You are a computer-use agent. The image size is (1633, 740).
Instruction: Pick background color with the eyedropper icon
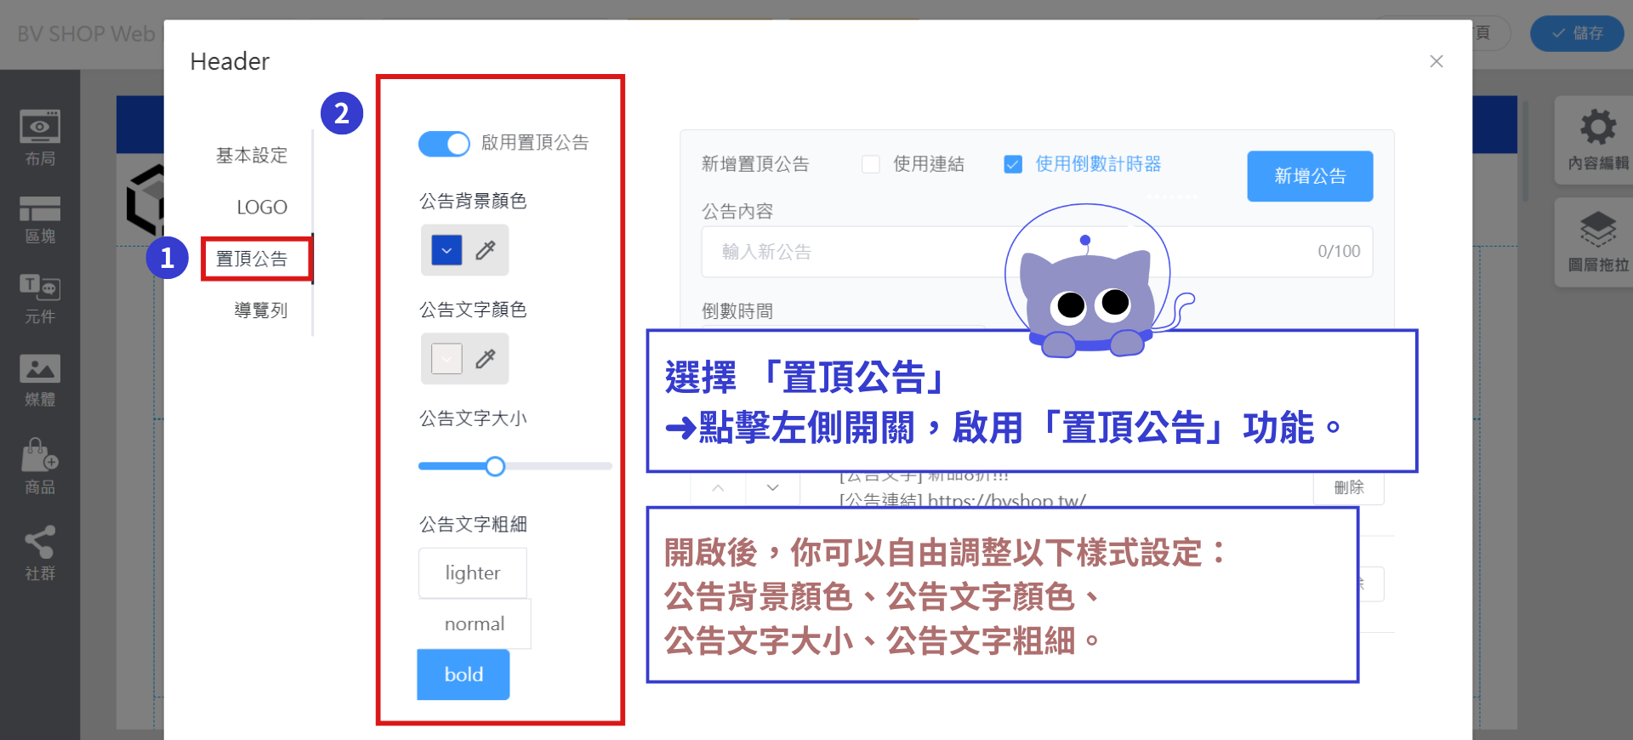(486, 250)
